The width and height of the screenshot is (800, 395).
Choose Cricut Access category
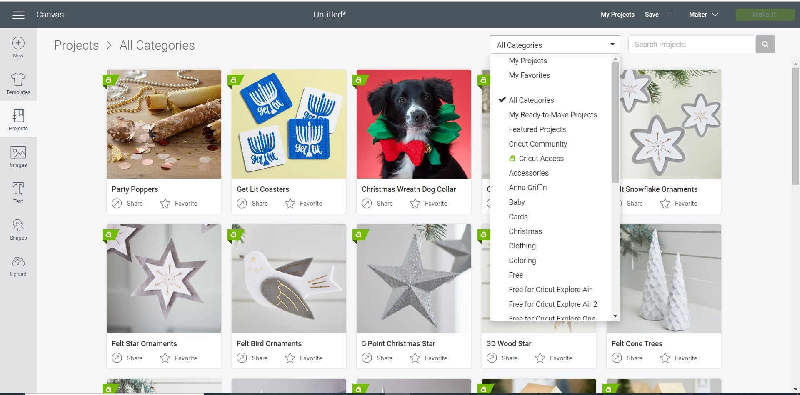point(537,159)
